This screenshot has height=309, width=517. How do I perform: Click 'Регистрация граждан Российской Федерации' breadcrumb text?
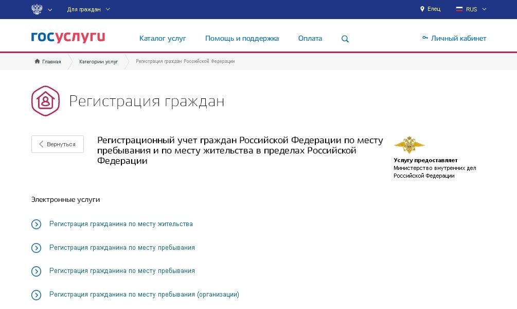tap(185, 61)
